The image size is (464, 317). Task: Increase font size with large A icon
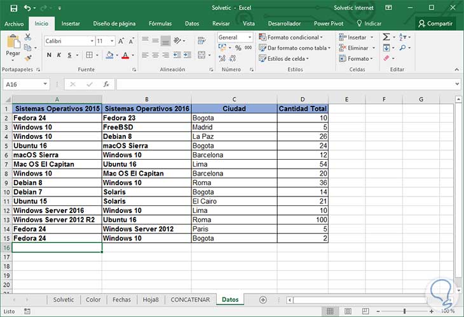tap(121, 41)
